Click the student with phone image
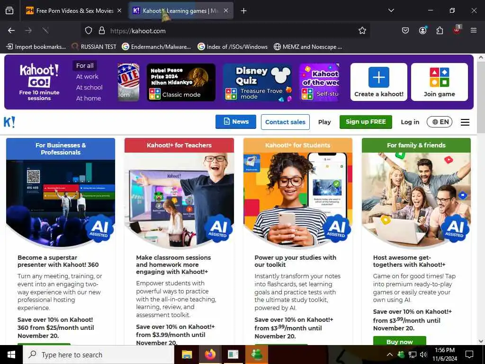This screenshot has width=485, height=364. click(297, 200)
